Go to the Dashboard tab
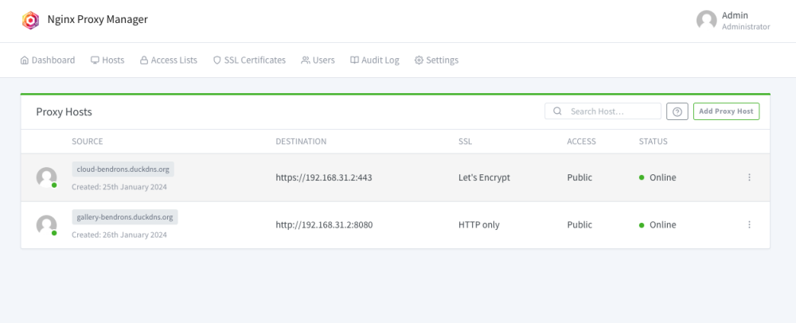 [x=48, y=60]
